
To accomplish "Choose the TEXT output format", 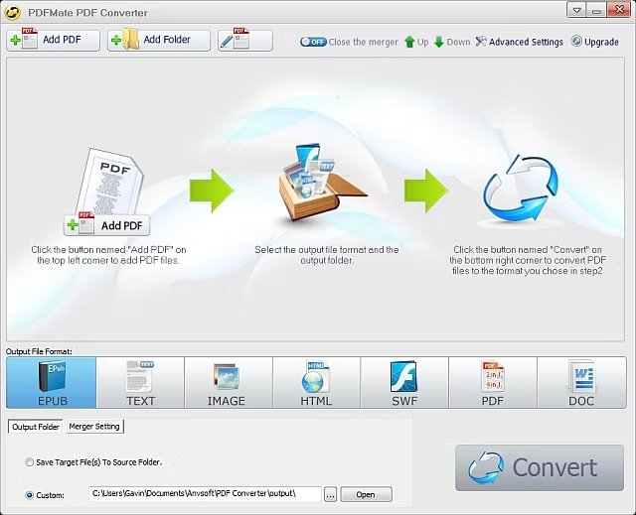I will coord(140,382).
